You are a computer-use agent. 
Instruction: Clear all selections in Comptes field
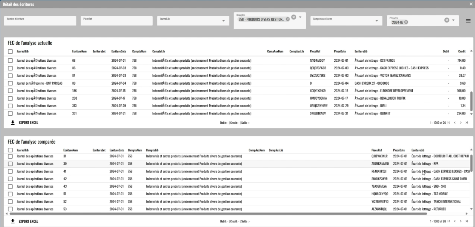point(294,17)
